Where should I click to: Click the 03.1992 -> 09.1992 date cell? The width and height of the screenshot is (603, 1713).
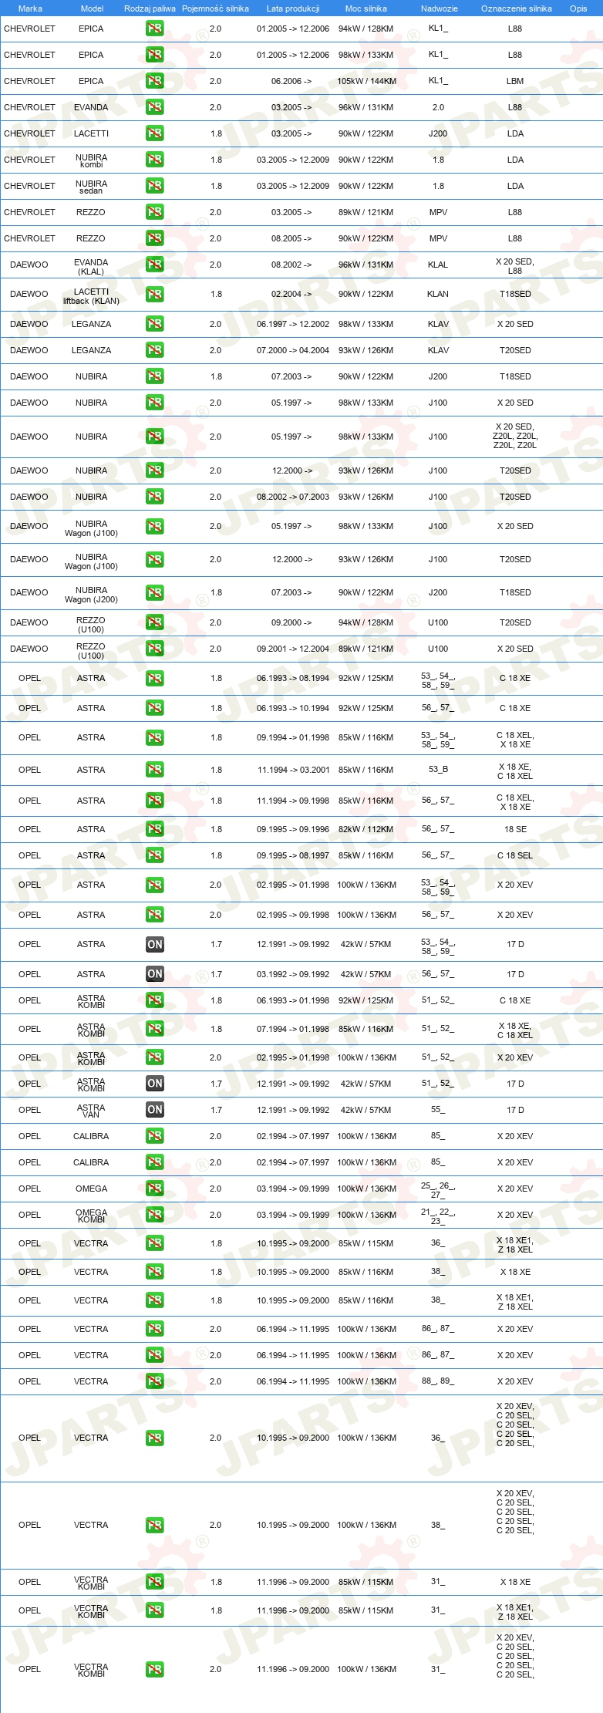tap(293, 974)
